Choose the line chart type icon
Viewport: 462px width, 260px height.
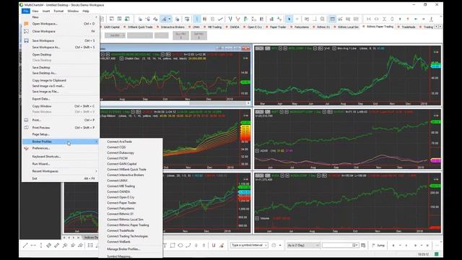coord(220,19)
